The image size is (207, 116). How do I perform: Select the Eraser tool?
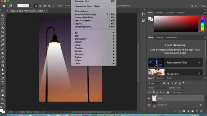pyautogui.click(x=3, y=62)
